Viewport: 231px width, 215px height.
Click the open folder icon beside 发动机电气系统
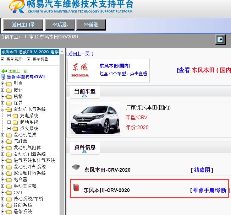(x=9, y=109)
